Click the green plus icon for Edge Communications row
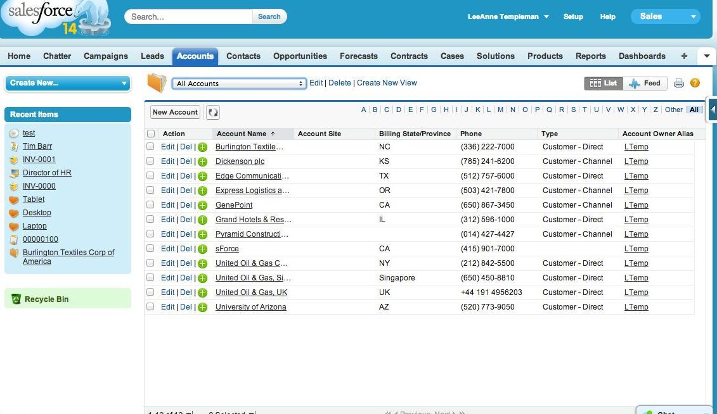 click(x=203, y=176)
